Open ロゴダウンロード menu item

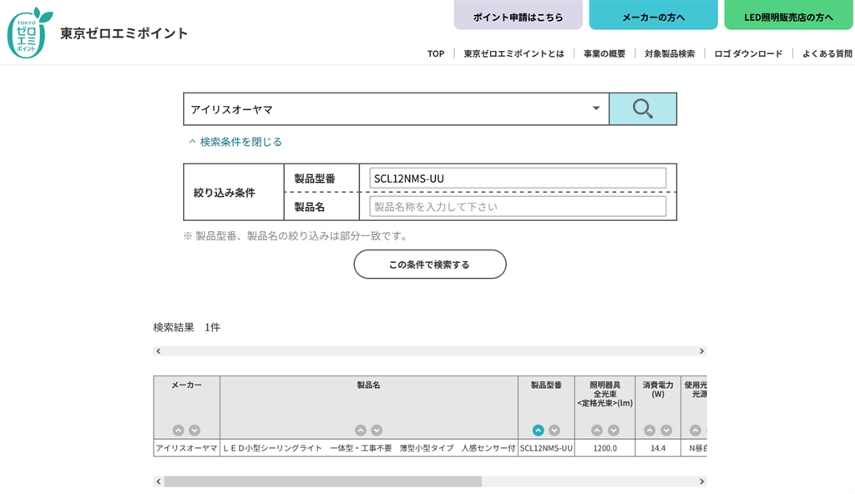tap(748, 53)
